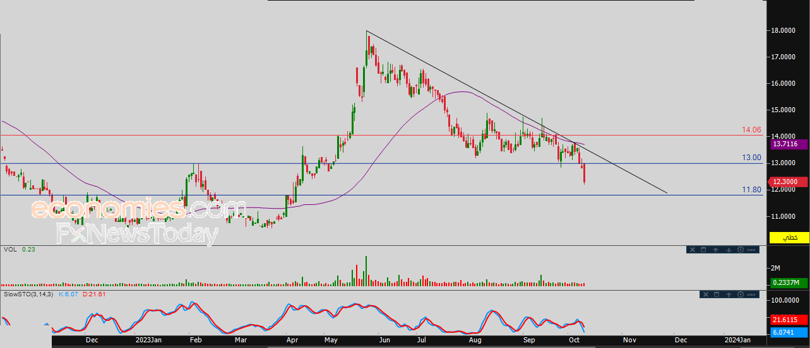Select the 14.06 resistance level label
Image resolution: width=810 pixels, height=348 pixels.
751,130
